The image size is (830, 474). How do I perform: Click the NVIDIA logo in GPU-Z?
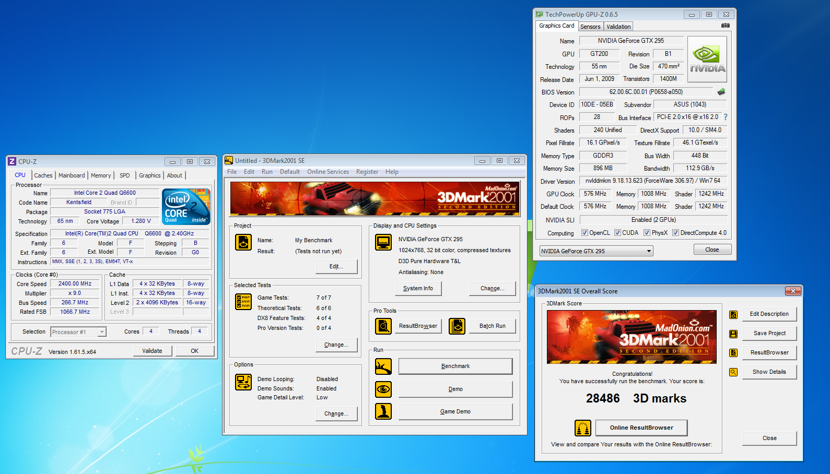(x=707, y=60)
